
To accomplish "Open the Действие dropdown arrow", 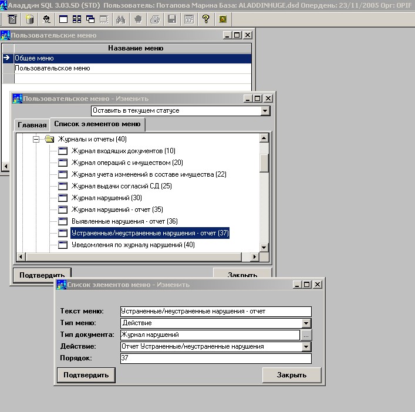I will point(306,347).
